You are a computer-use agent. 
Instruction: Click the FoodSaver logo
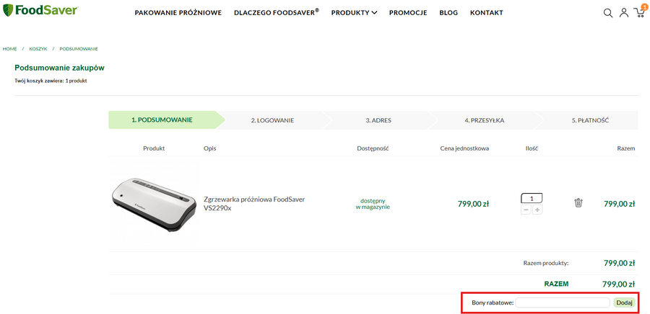pyautogui.click(x=40, y=12)
